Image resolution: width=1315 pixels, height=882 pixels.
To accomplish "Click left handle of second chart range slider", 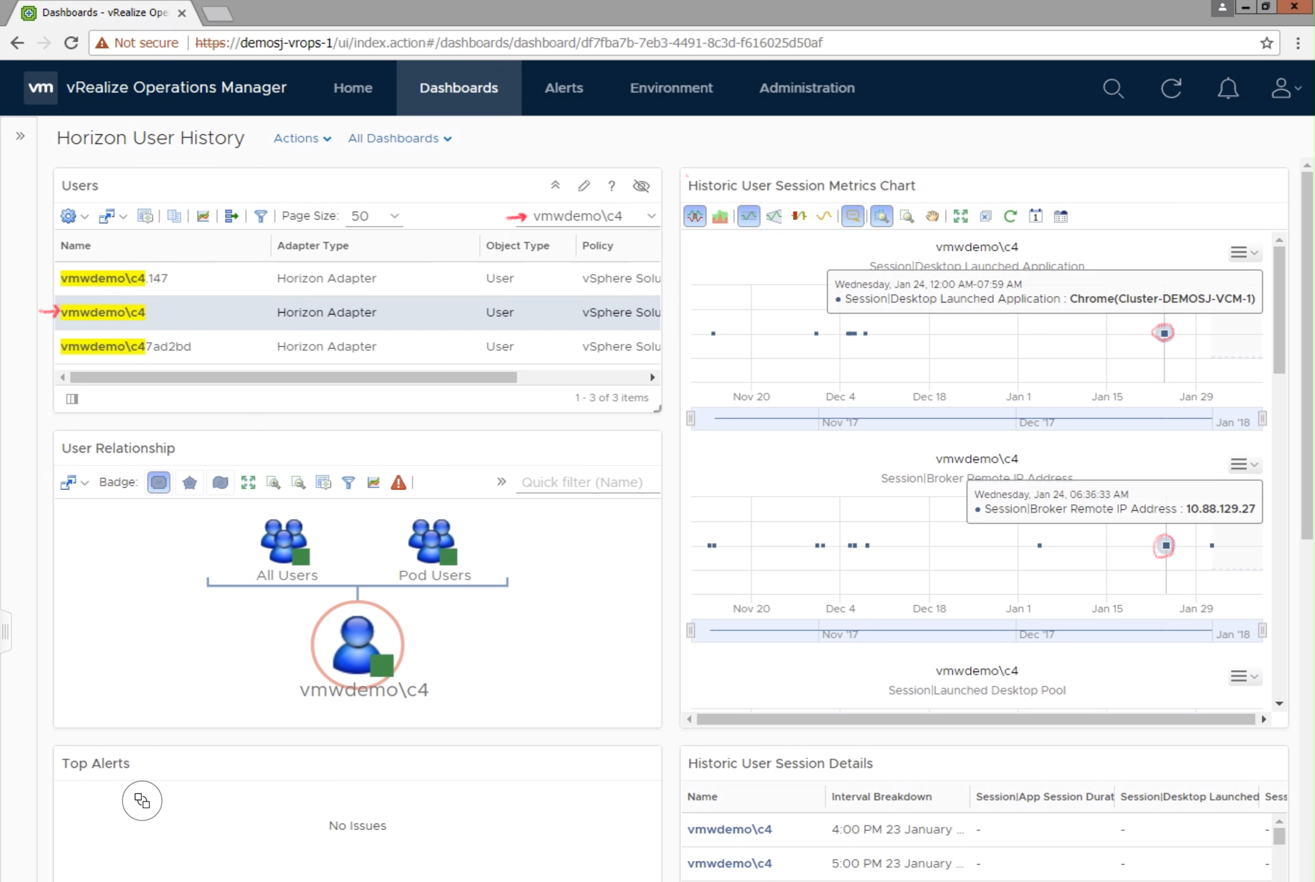I will [x=691, y=631].
